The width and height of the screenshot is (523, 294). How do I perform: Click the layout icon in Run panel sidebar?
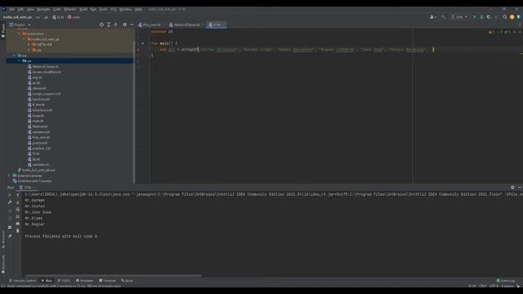[10, 227]
